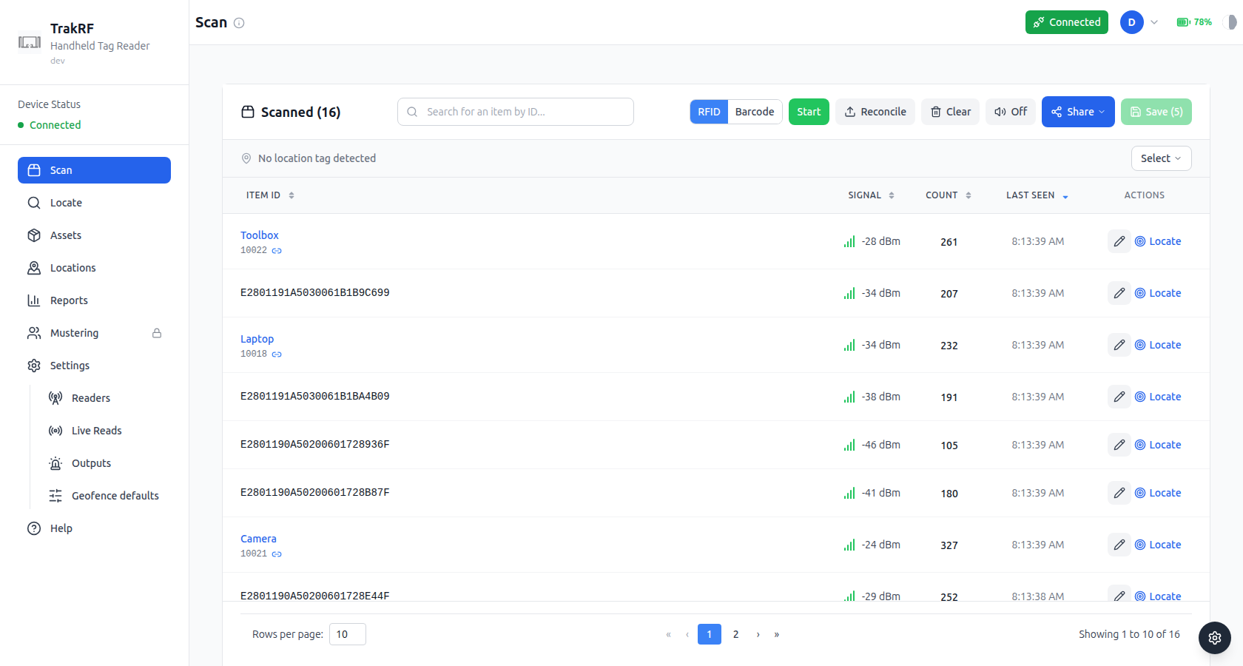Click the Reconcile button
The width and height of the screenshot is (1243, 666).
(875, 112)
